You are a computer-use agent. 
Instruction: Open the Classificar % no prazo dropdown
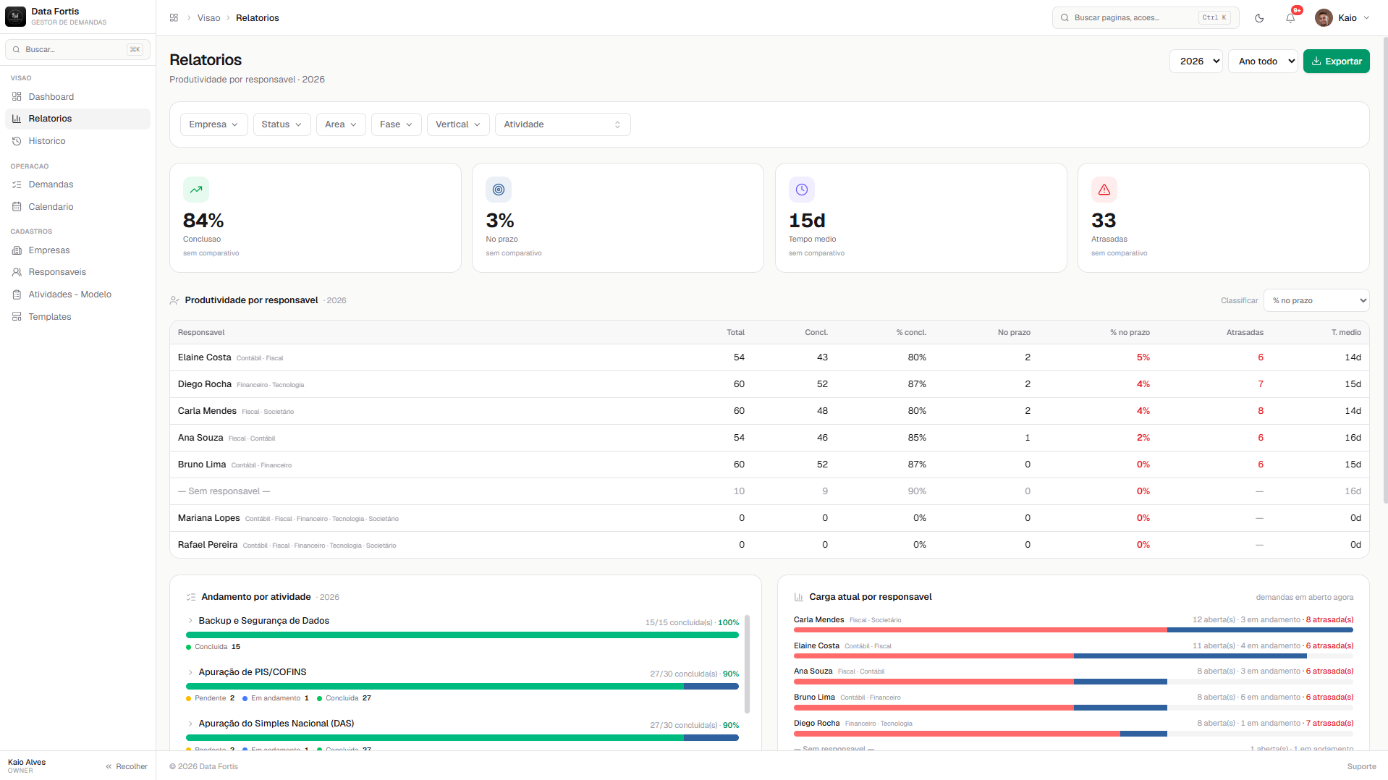pyautogui.click(x=1316, y=300)
